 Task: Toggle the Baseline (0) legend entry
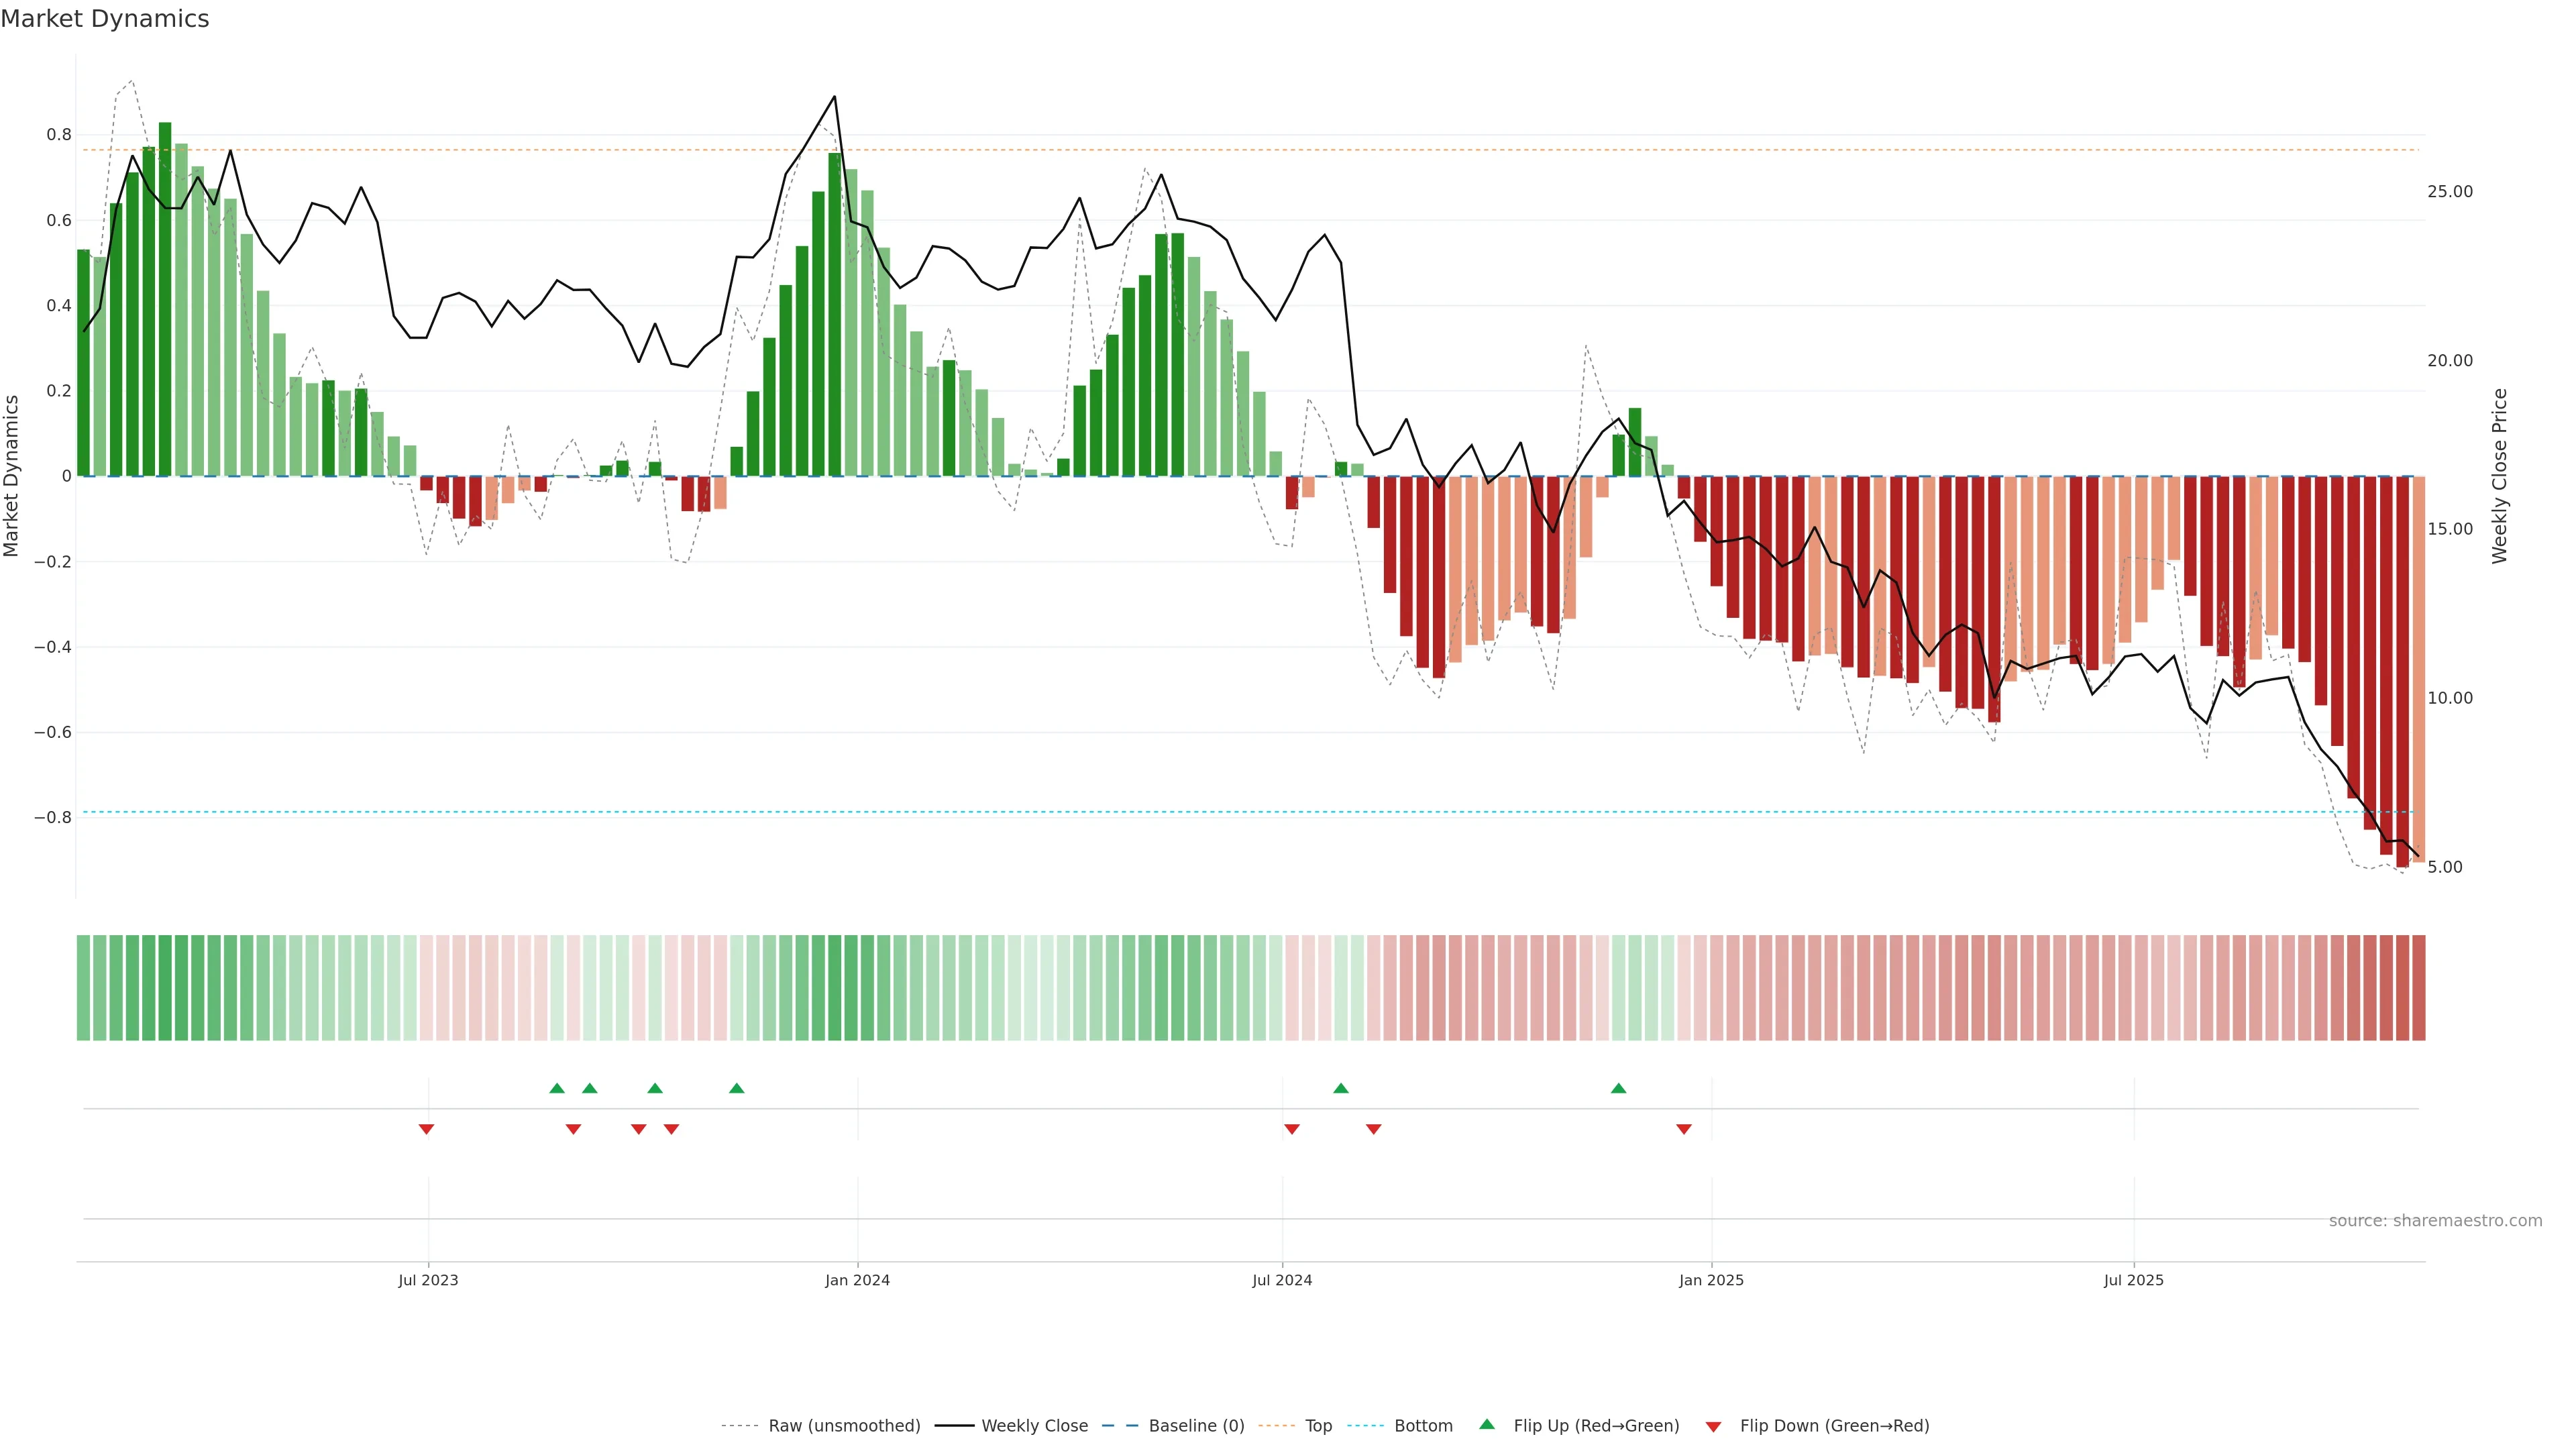coord(1196,1426)
